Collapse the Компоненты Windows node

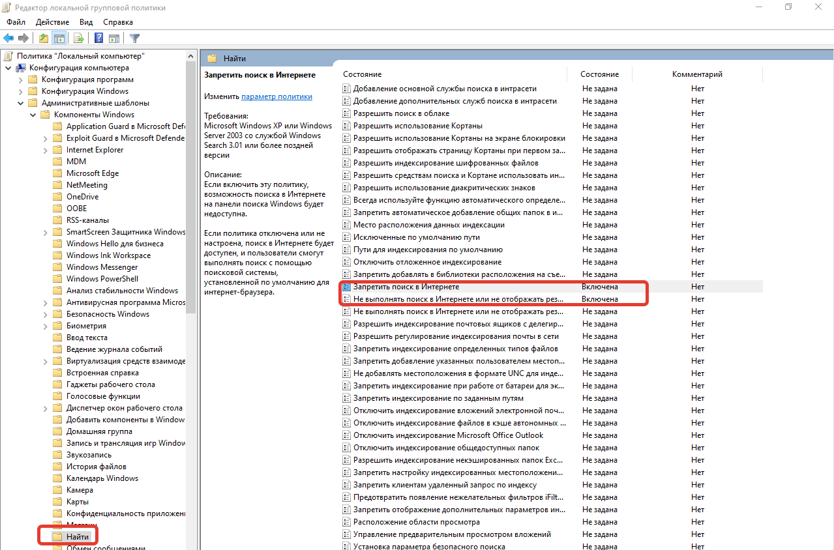[32, 115]
